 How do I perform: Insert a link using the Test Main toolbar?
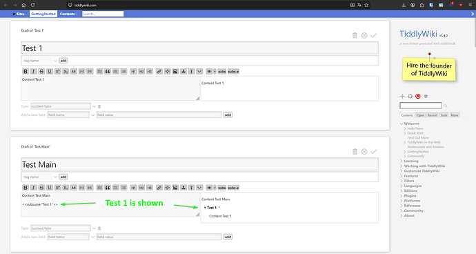(159, 188)
